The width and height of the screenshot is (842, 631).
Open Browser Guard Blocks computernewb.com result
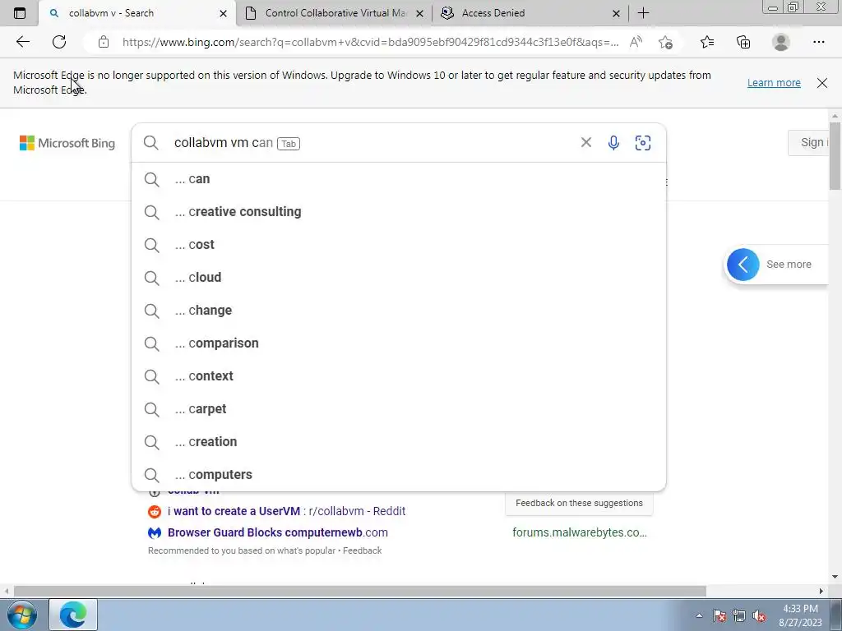click(x=278, y=532)
